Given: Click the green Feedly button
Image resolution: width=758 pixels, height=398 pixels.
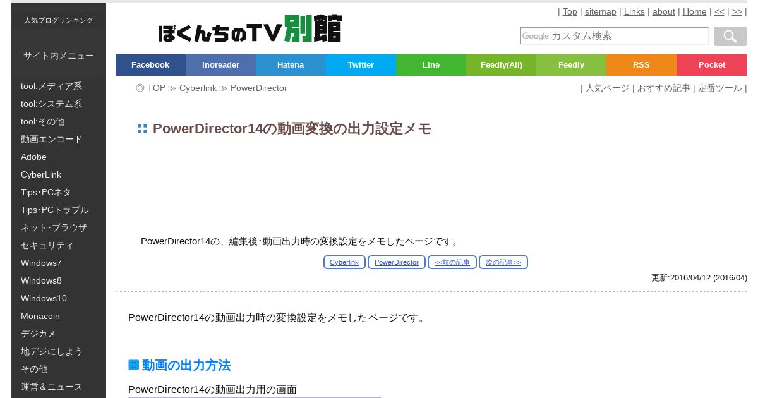Looking at the screenshot, I should click(571, 65).
